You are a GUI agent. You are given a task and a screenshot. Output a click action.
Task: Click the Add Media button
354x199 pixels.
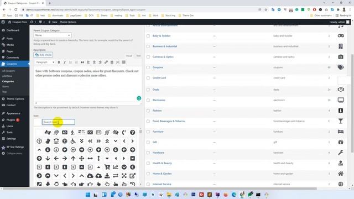click(43, 55)
